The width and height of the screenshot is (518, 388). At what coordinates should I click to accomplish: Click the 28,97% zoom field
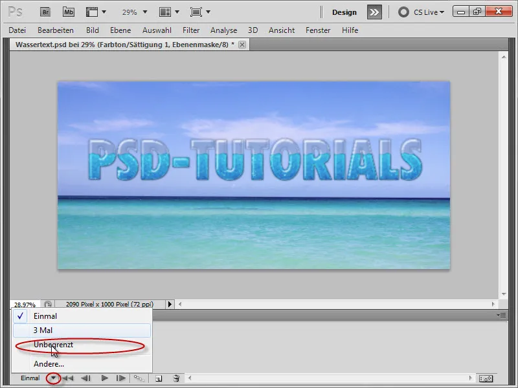[25, 304]
